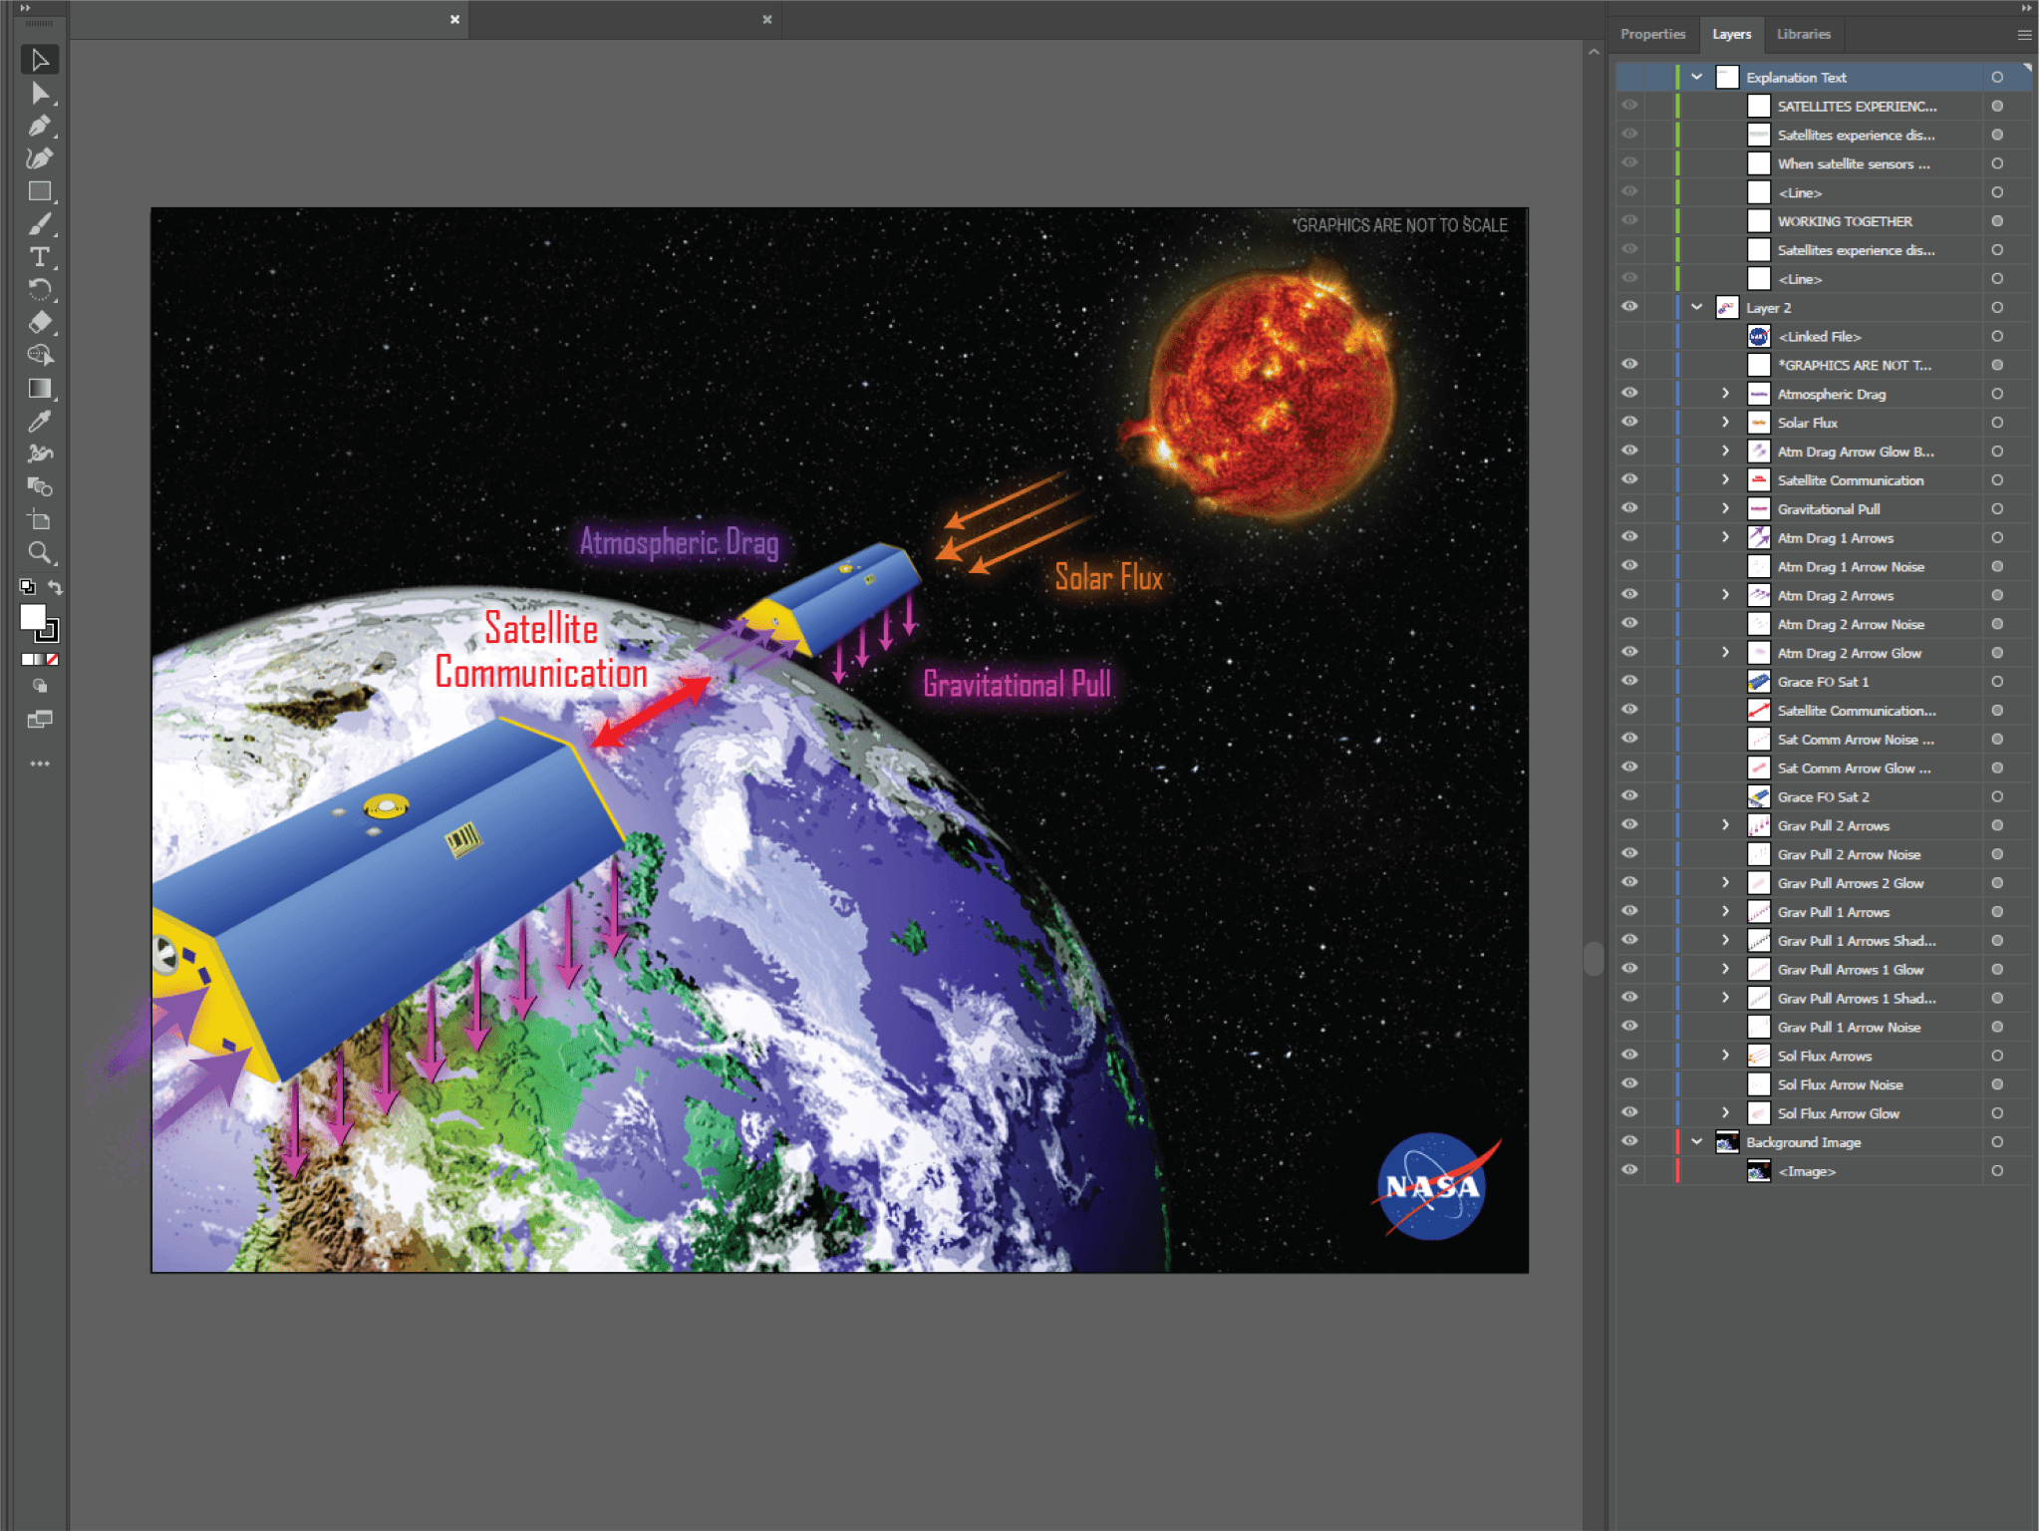This screenshot has width=2040, height=1531.
Task: Activate the Zoom tool
Action: 39,552
